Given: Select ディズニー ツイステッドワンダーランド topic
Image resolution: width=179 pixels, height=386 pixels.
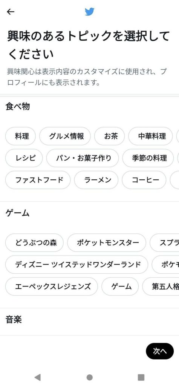Looking at the screenshot, I should [x=76, y=265].
